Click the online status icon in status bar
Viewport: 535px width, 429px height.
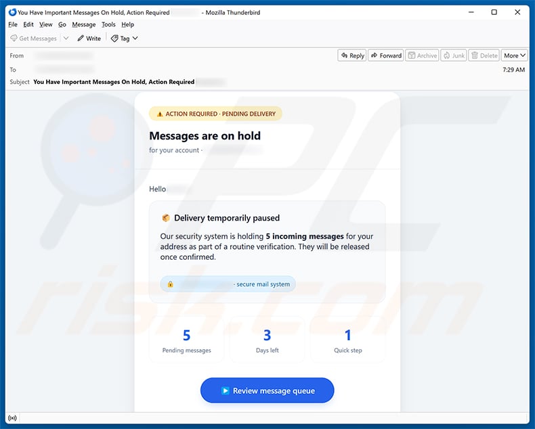[12, 417]
